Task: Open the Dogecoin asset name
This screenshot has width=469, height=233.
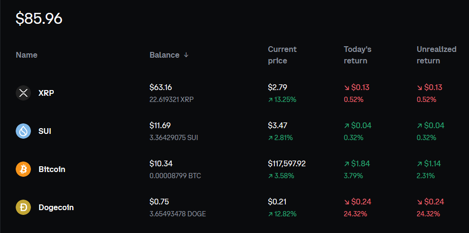Action: point(56,208)
